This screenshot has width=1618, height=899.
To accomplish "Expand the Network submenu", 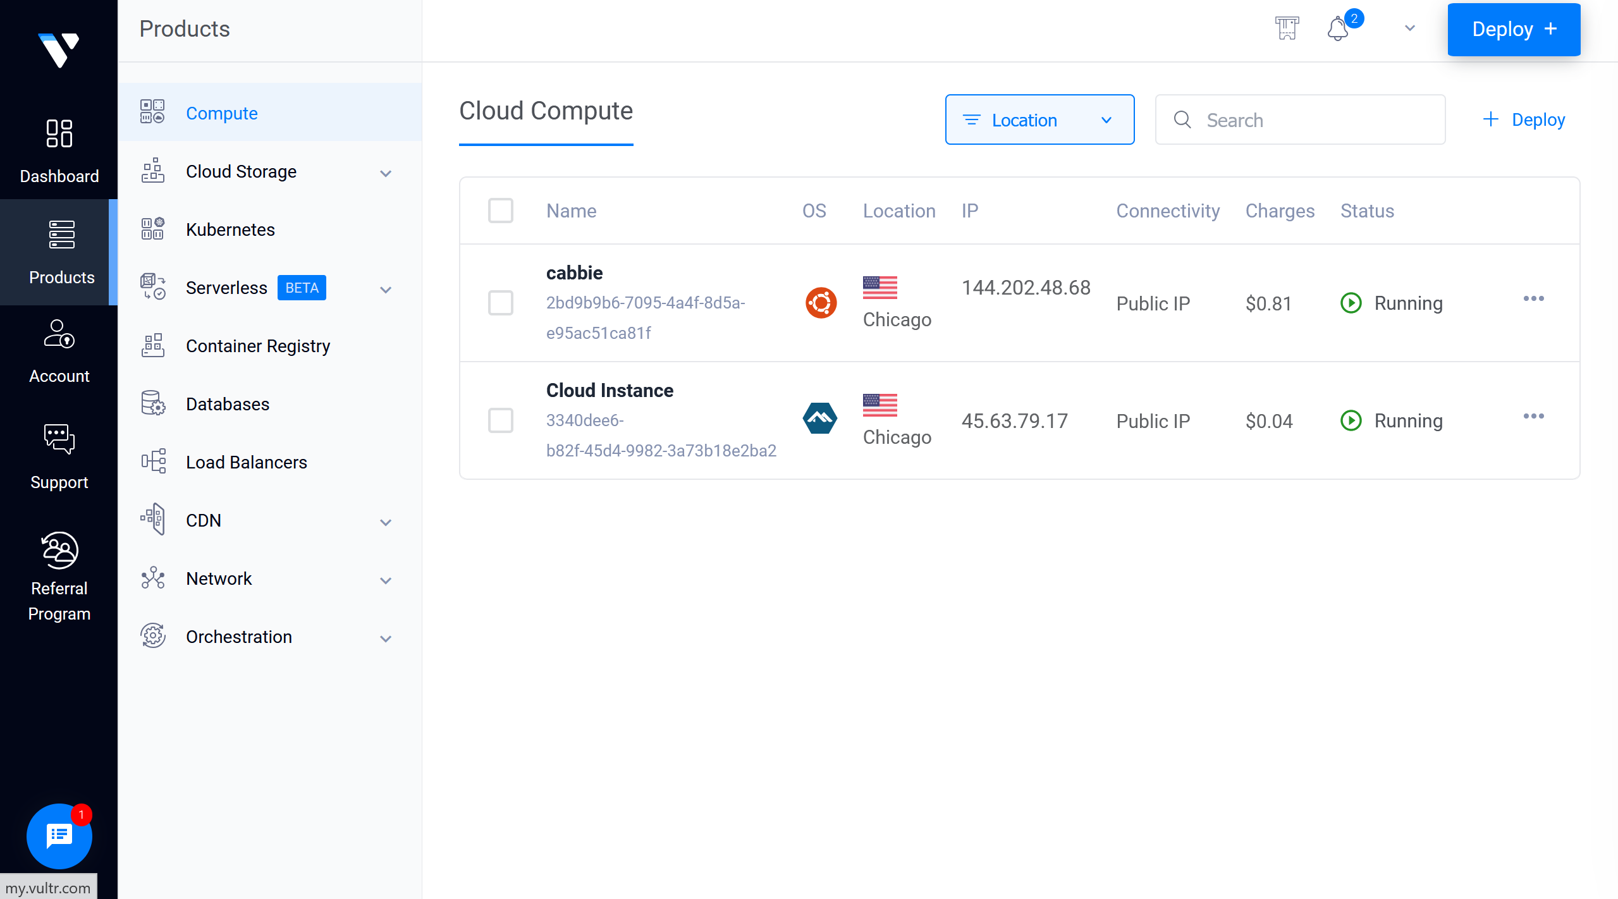I will 386,580.
